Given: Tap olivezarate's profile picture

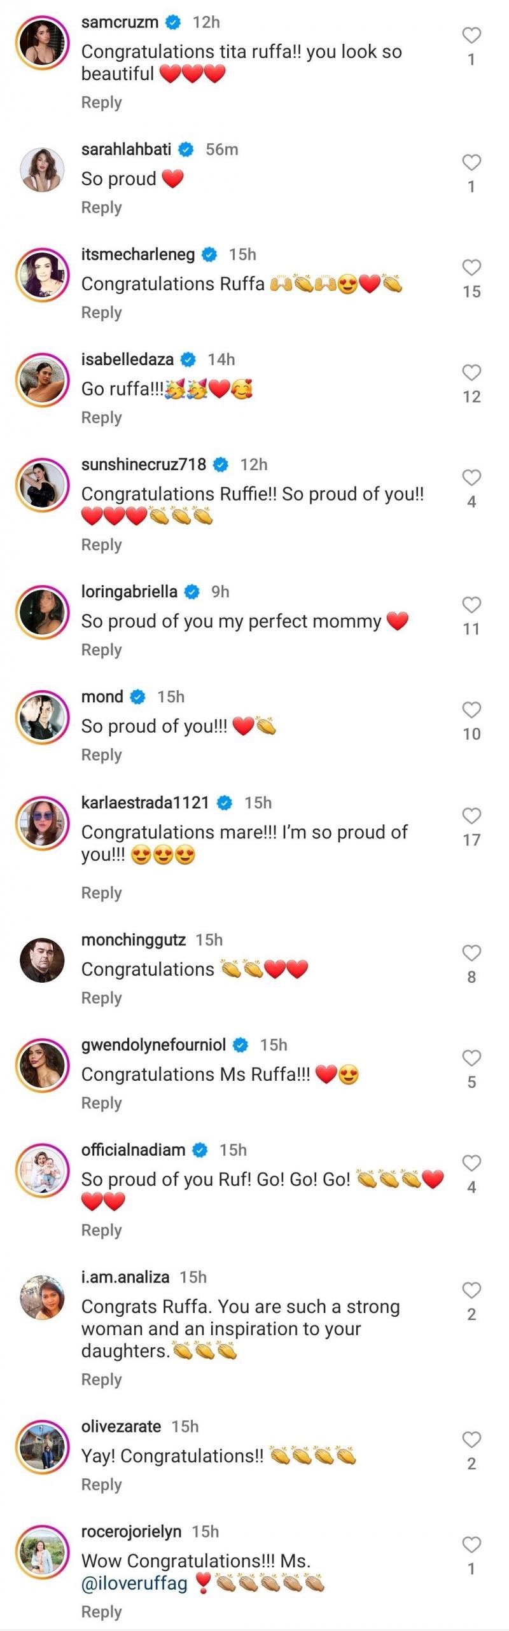Looking at the screenshot, I should (x=42, y=1447).
